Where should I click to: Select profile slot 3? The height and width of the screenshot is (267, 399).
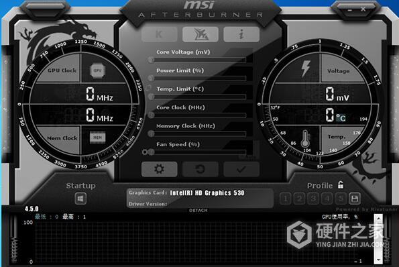click(313, 199)
